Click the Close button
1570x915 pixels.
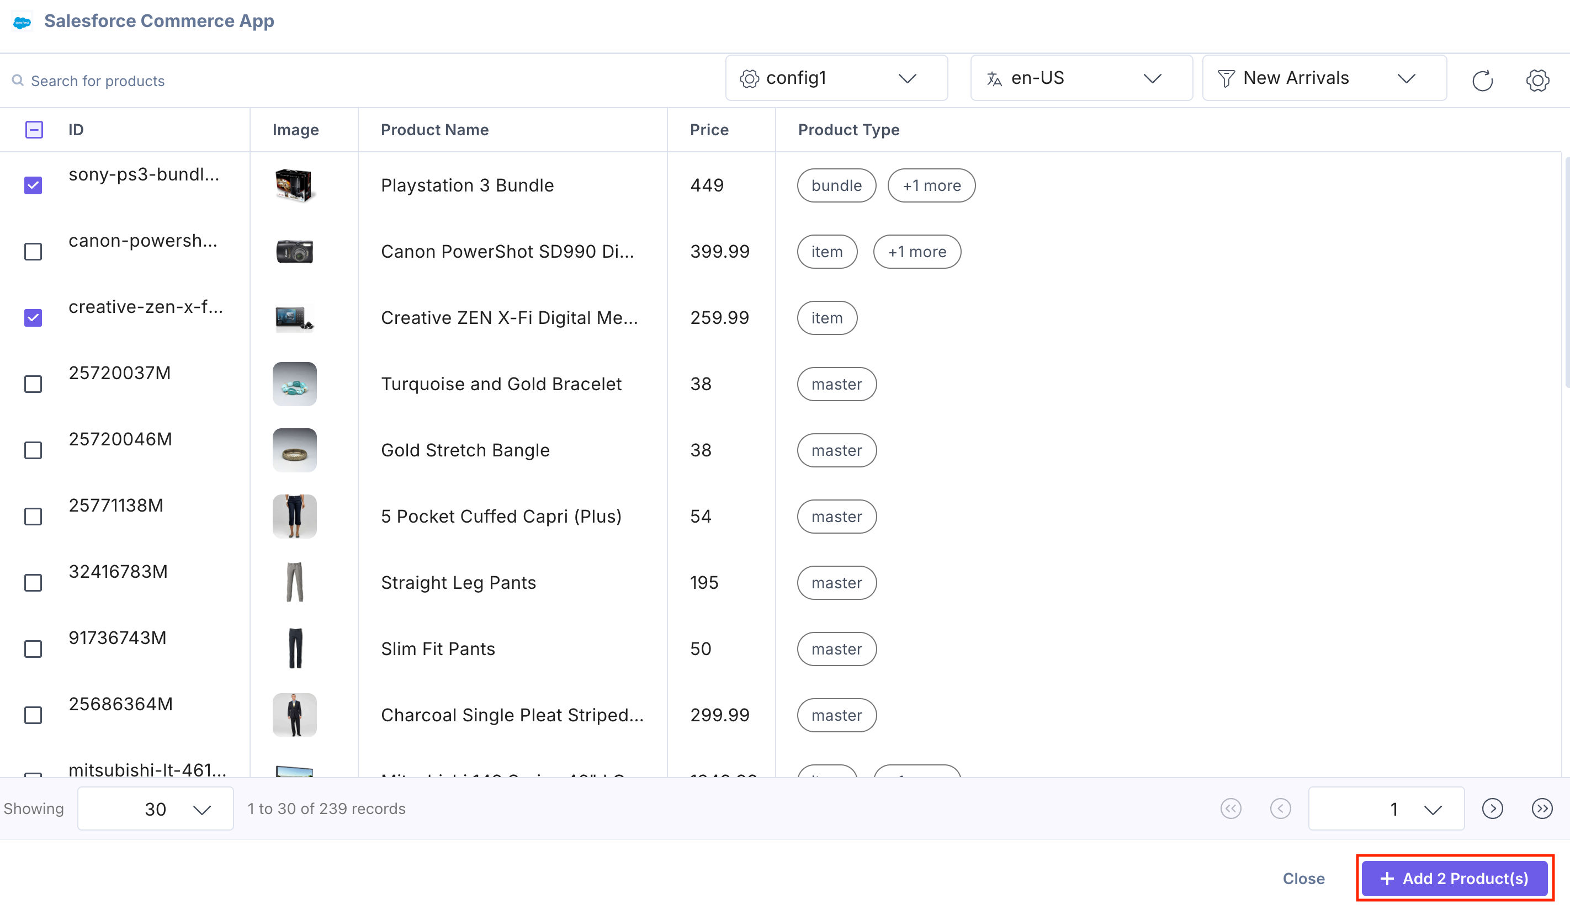point(1303,878)
